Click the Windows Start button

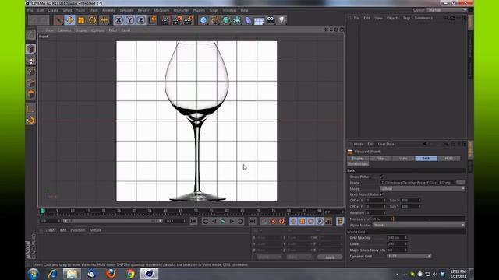[34, 273]
